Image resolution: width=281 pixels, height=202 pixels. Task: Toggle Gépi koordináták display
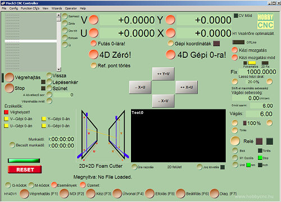(170, 43)
